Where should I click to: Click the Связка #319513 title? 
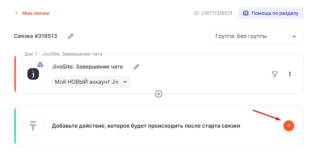tap(35, 36)
